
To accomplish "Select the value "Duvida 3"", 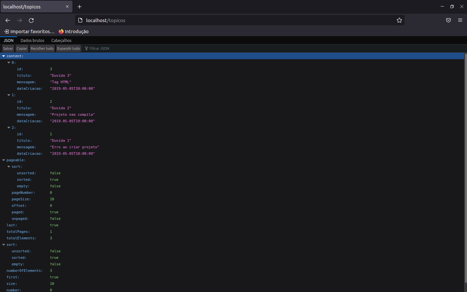I will (60, 75).
